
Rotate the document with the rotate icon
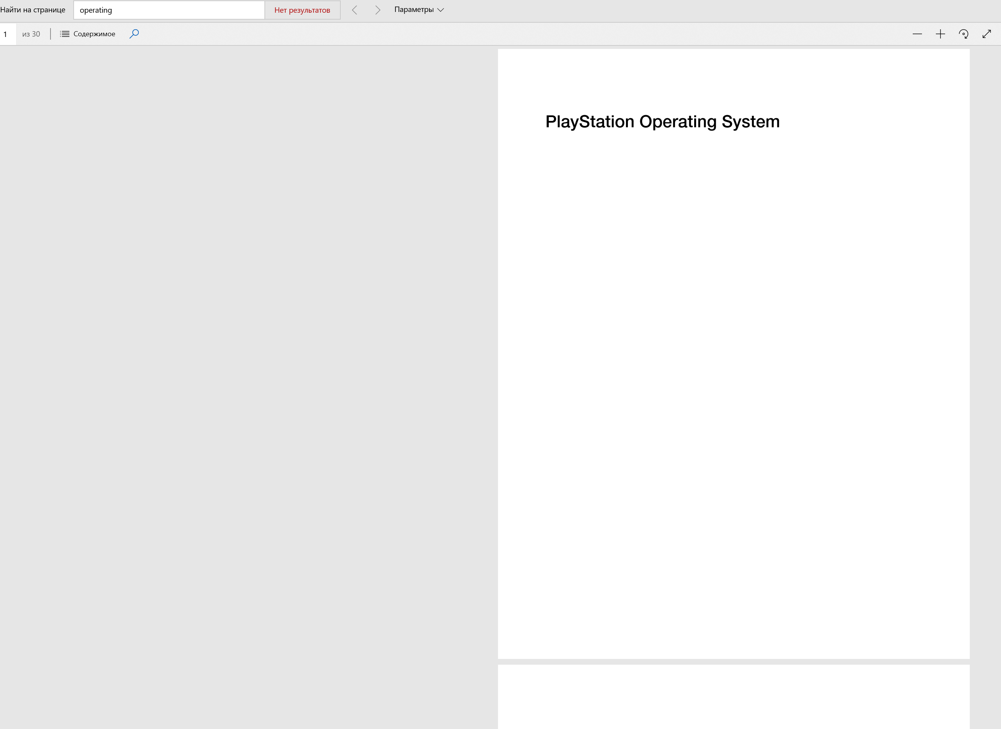pos(964,34)
